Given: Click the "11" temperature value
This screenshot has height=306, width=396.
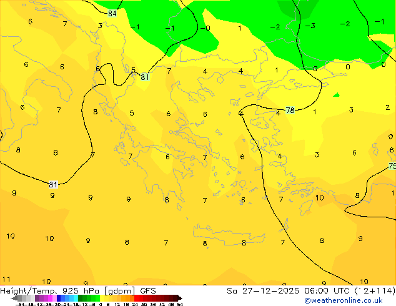Looking at the screenshot, I should (x=6, y=279).
